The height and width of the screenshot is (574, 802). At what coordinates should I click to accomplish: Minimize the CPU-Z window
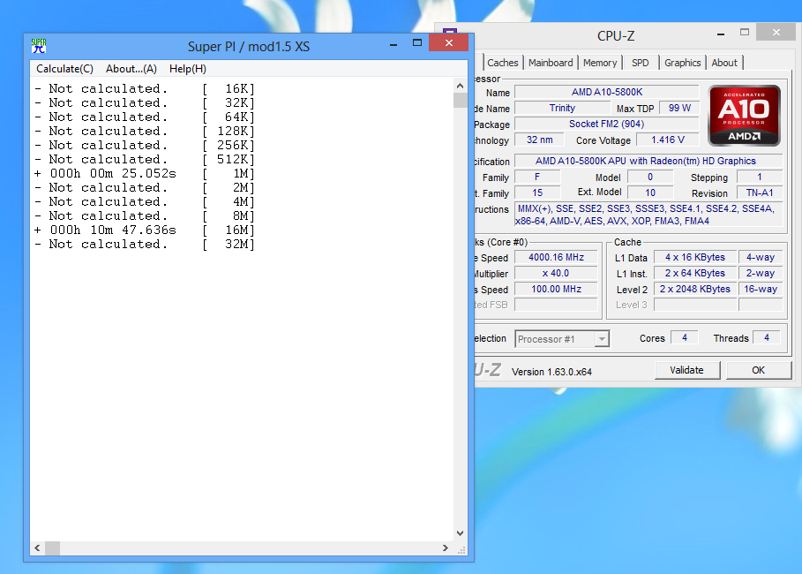tap(721, 34)
